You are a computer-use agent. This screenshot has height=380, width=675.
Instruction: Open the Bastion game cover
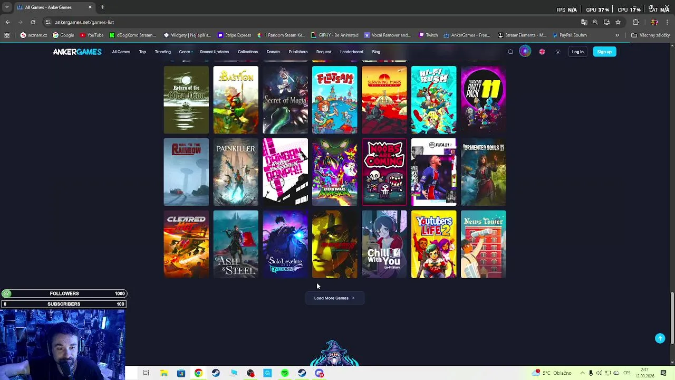[236, 100]
